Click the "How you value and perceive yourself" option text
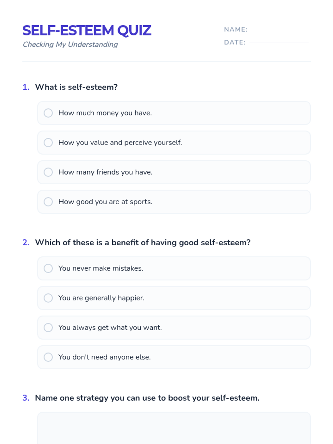Screen dimensions: 333x444 pos(120,143)
